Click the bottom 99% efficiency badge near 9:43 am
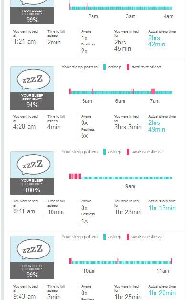This screenshot has width=186, height=300. pyautogui.click(x=32, y=271)
